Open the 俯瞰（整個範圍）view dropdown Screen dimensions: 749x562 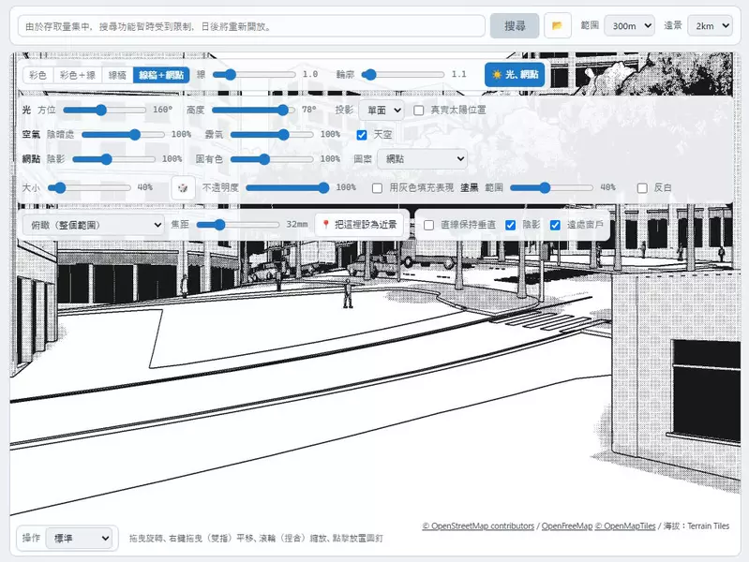pyautogui.click(x=94, y=225)
